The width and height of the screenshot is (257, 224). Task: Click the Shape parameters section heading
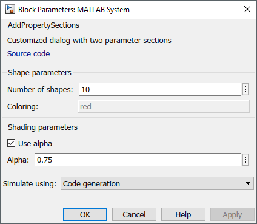39,73
